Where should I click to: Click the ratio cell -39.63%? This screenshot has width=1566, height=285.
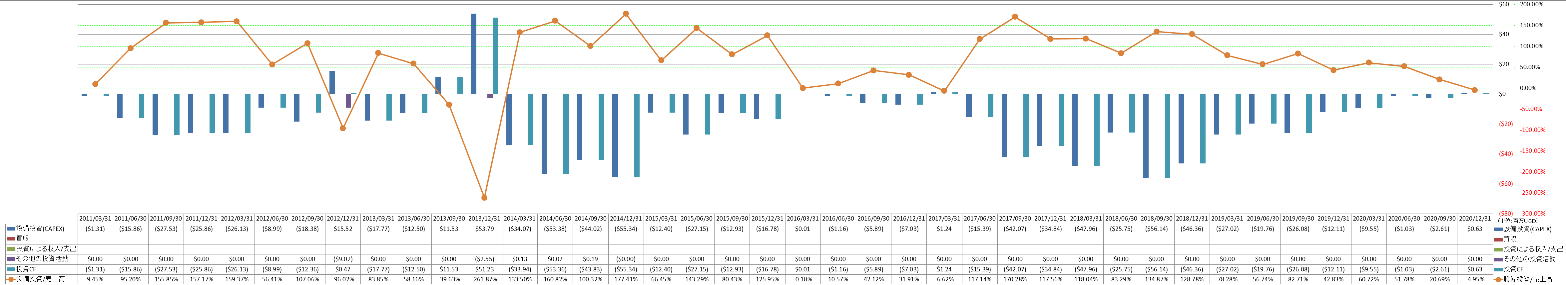click(449, 280)
